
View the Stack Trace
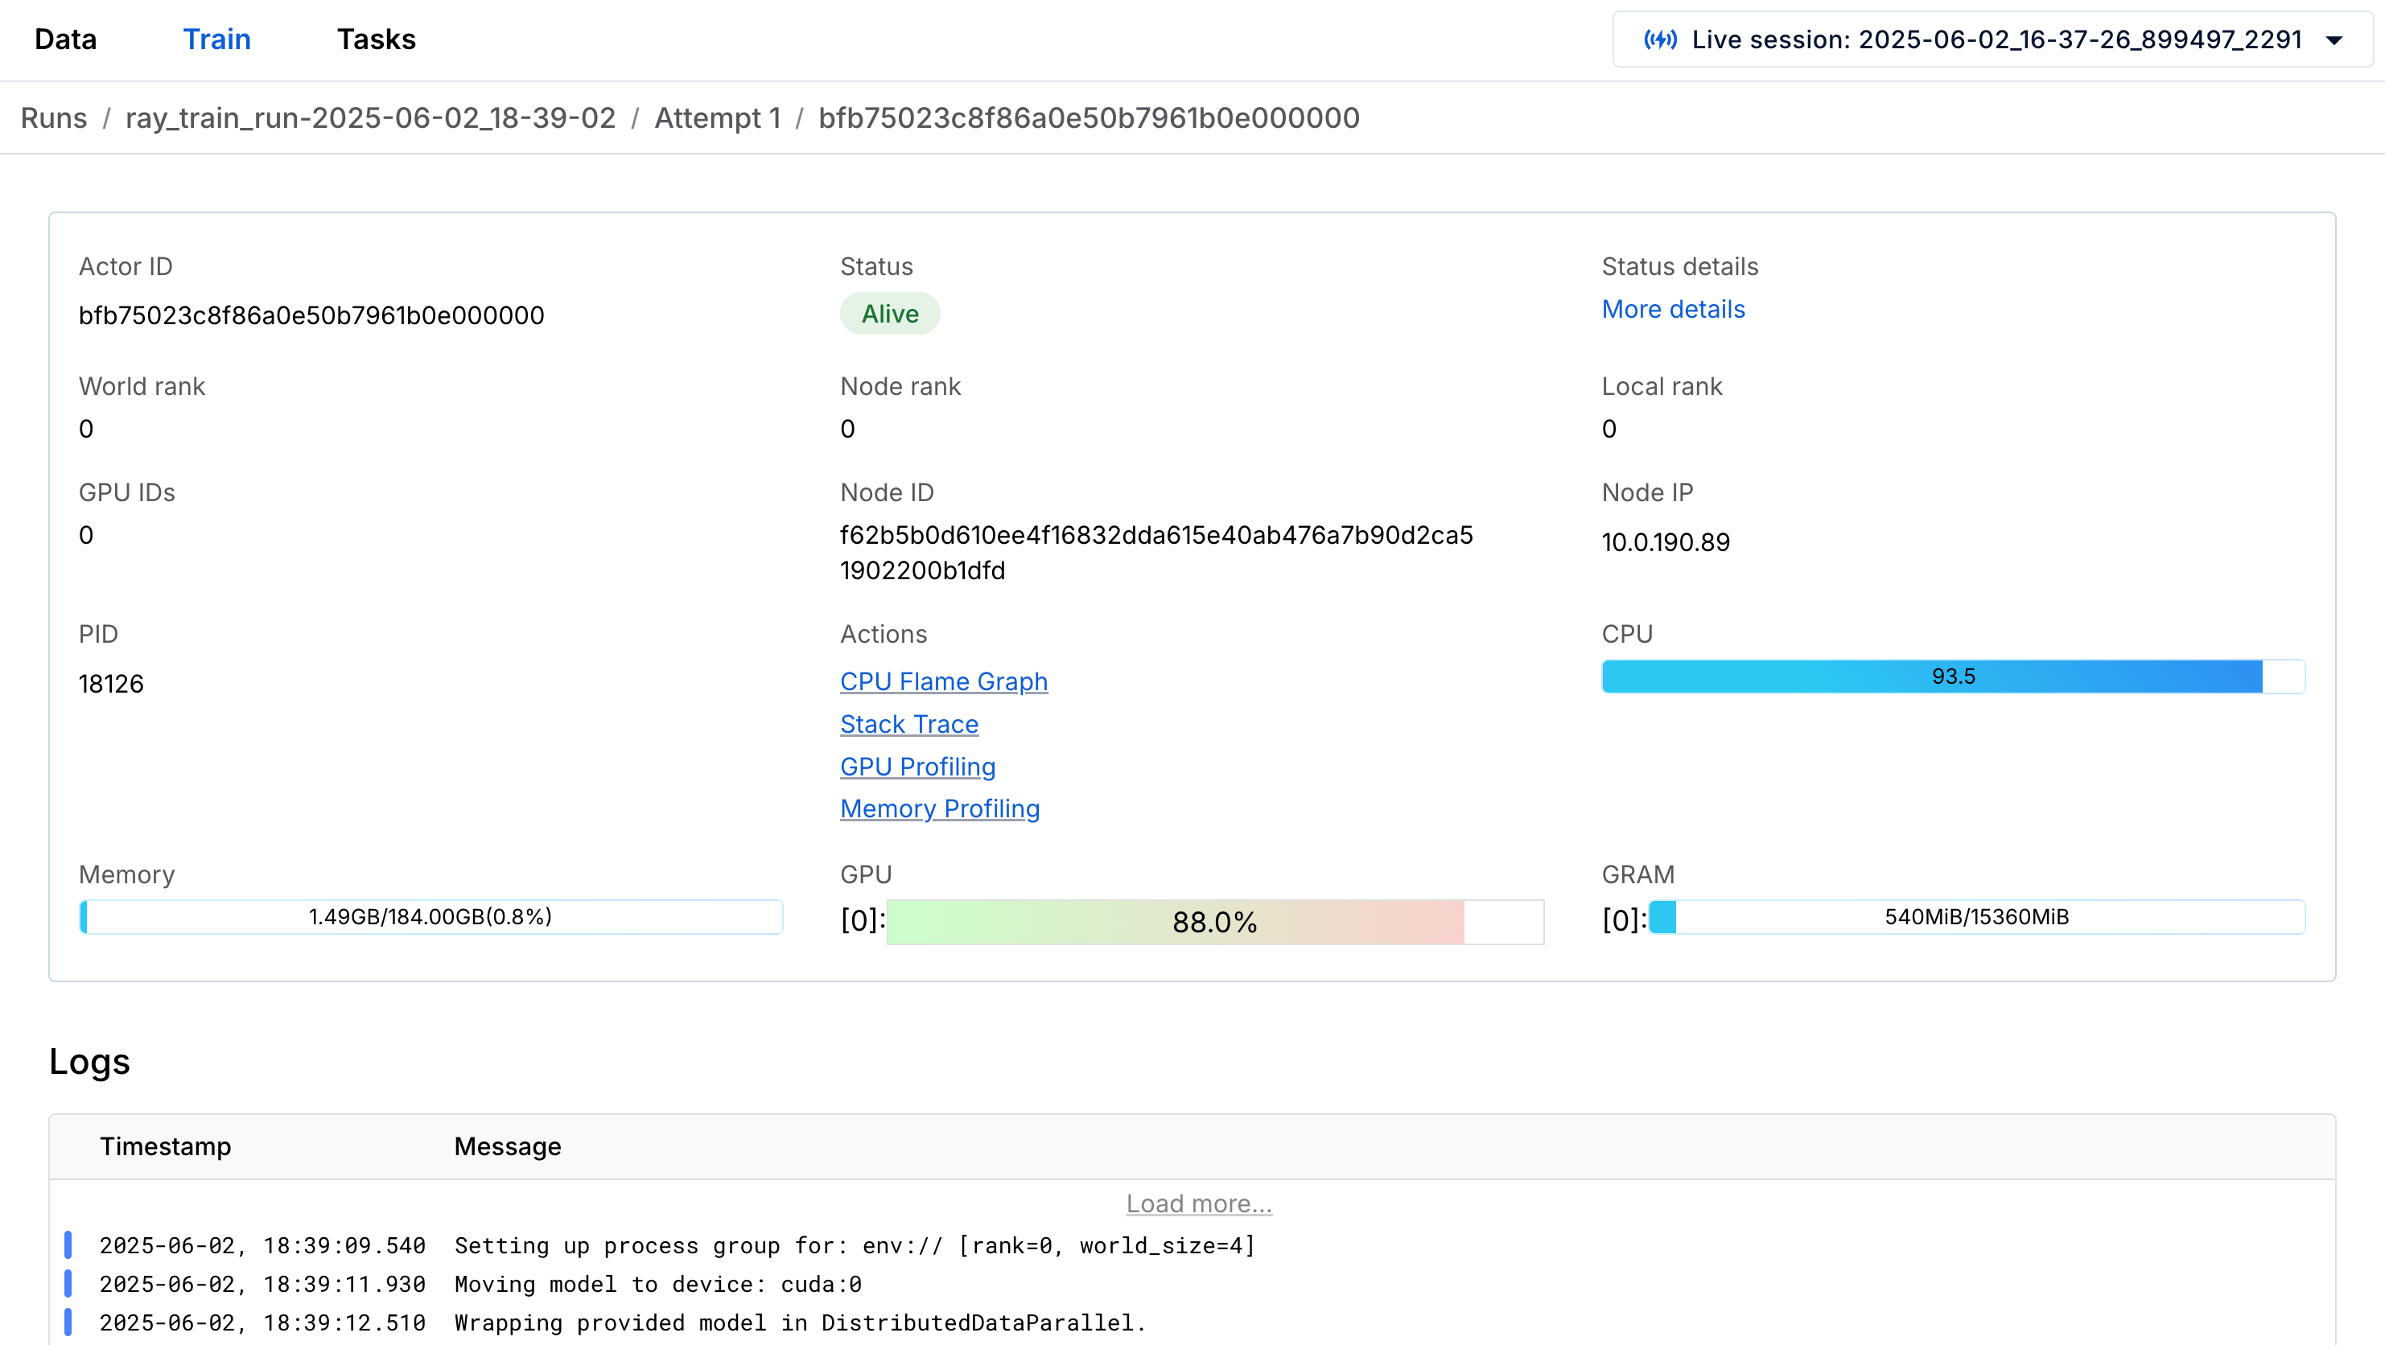909,724
